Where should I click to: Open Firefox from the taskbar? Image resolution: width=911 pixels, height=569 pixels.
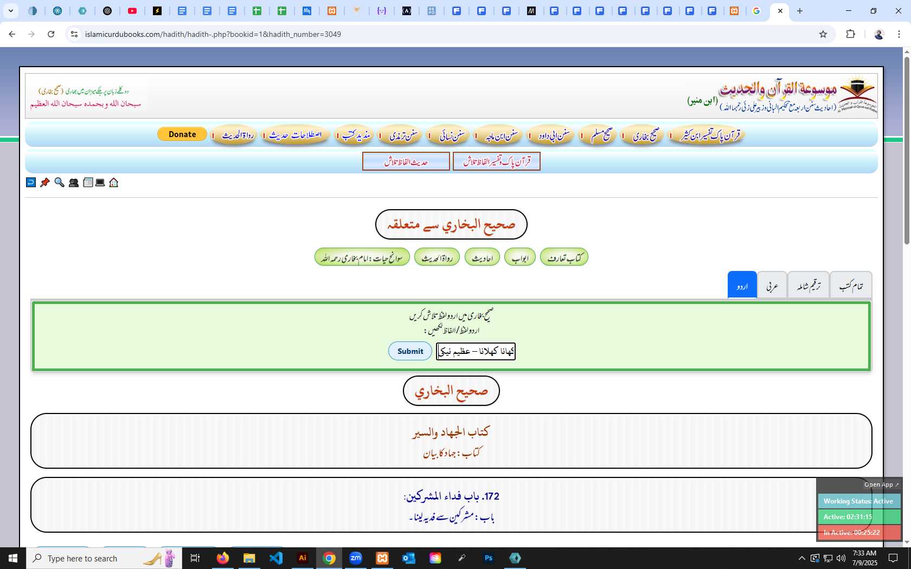point(223,558)
